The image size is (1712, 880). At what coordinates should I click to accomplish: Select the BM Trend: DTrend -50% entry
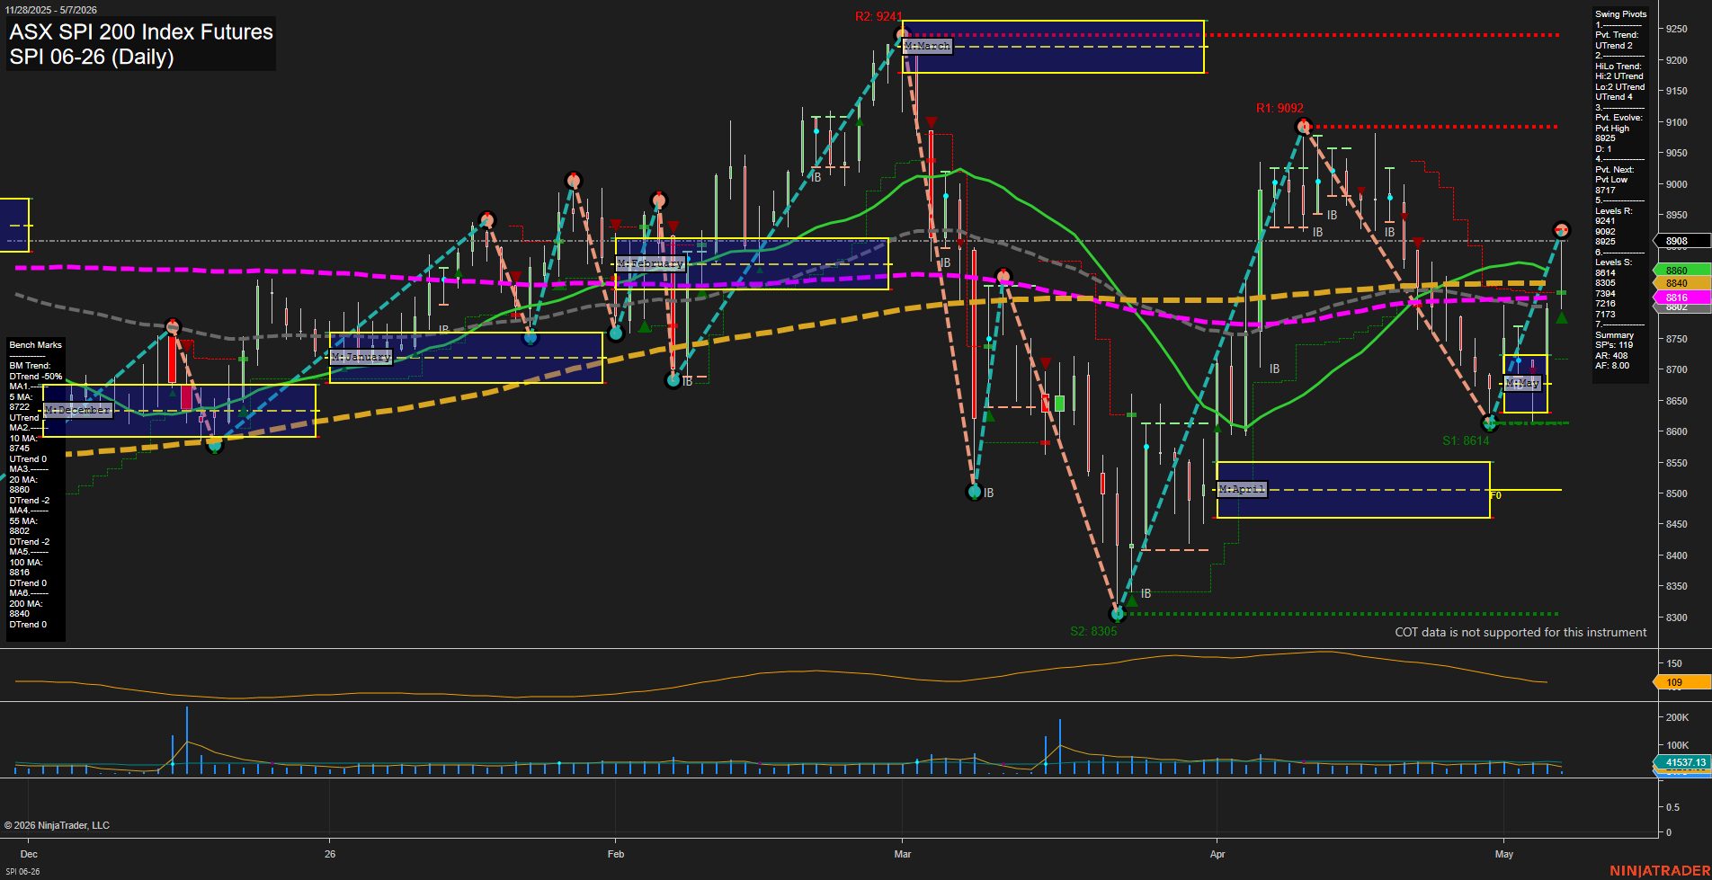click(x=36, y=371)
